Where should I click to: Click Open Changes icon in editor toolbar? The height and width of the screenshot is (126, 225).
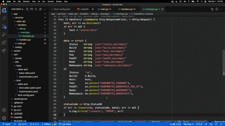pyautogui.click(x=212, y=9)
